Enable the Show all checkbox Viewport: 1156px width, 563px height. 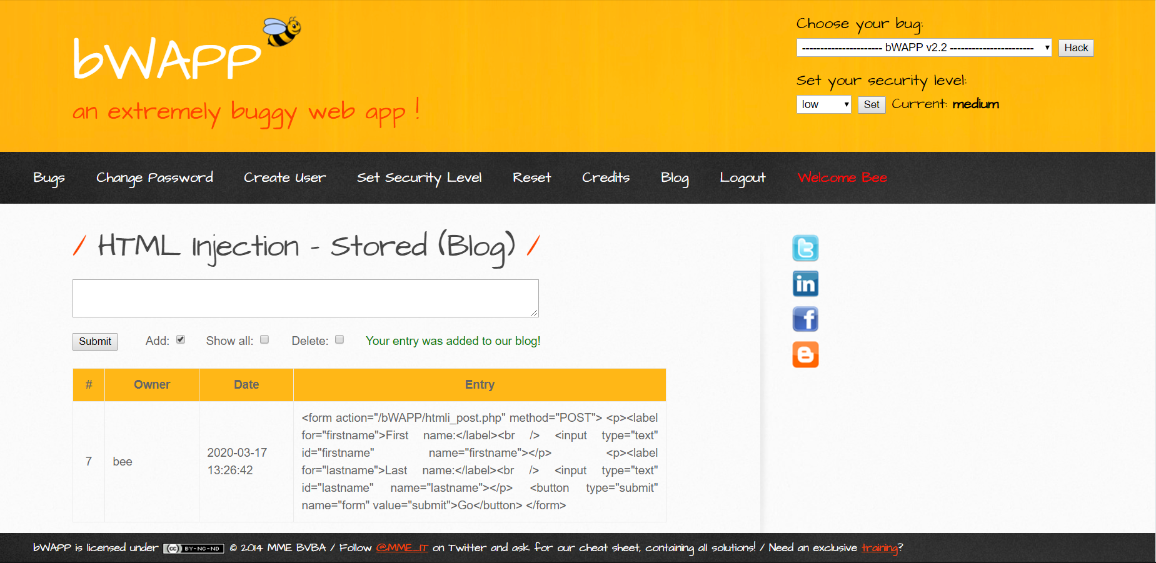264,339
